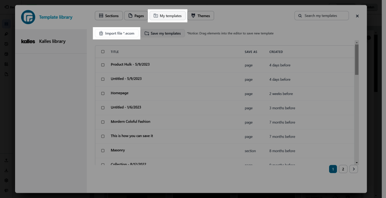Image resolution: width=386 pixels, height=198 pixels.
Task: Tick the Mordern Coloful Fashion checkbox
Action: [103, 122]
